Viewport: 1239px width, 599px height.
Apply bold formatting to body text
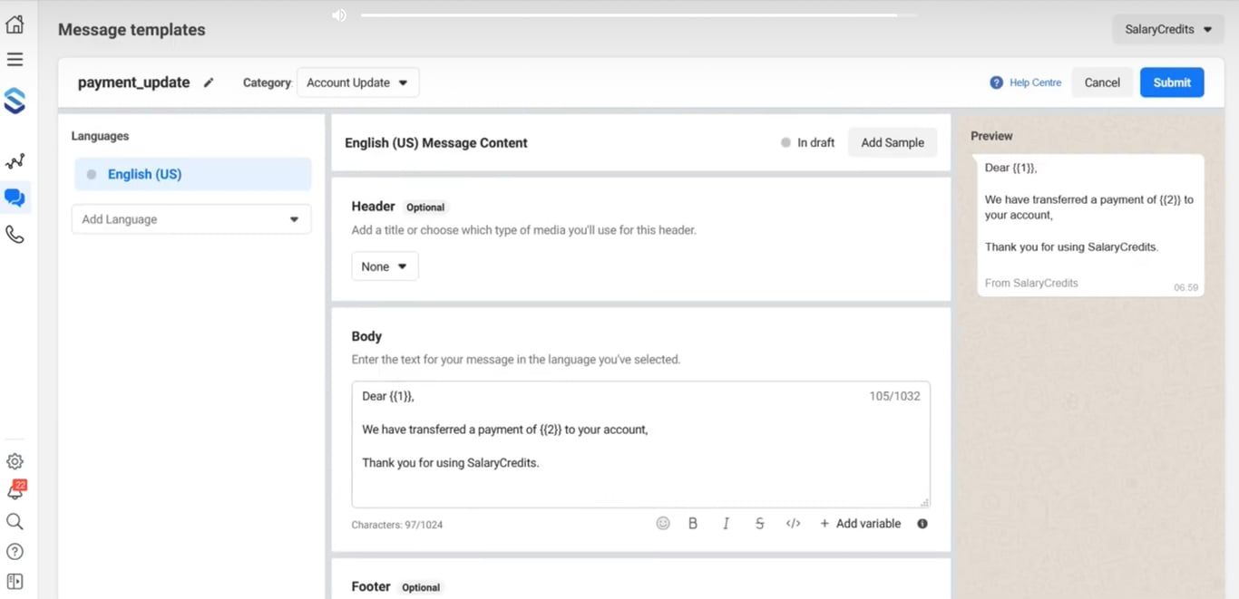[x=693, y=523]
